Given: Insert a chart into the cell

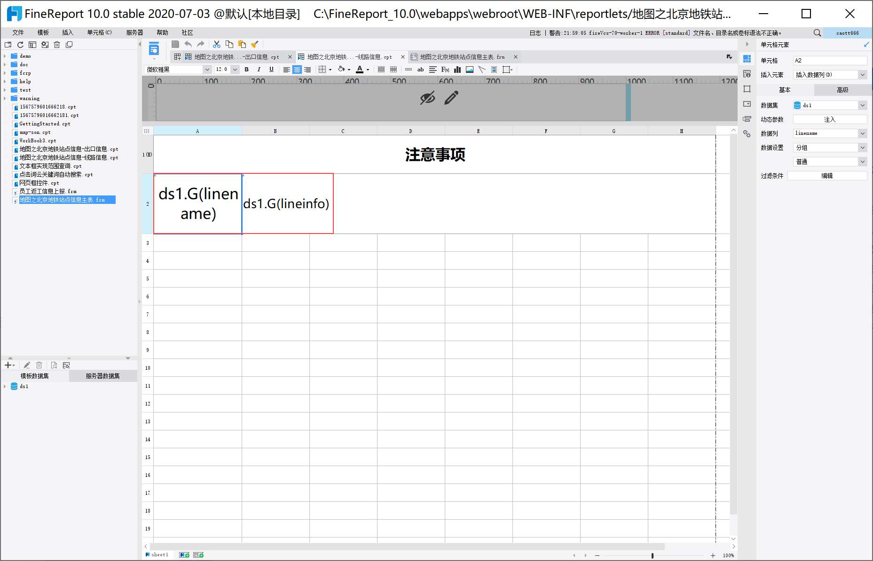Looking at the screenshot, I should pos(457,70).
